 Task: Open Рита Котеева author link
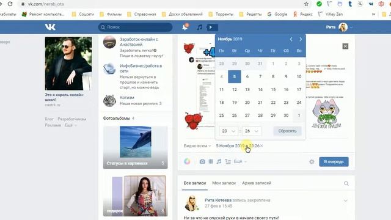218,200
